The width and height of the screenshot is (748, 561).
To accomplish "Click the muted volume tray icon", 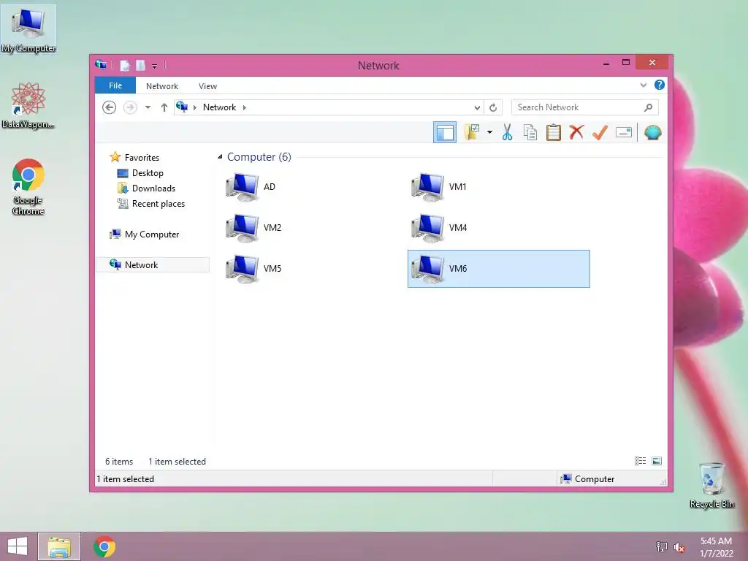I will coord(679,546).
